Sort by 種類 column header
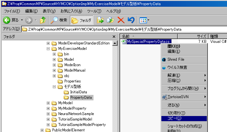 point(218,36)
